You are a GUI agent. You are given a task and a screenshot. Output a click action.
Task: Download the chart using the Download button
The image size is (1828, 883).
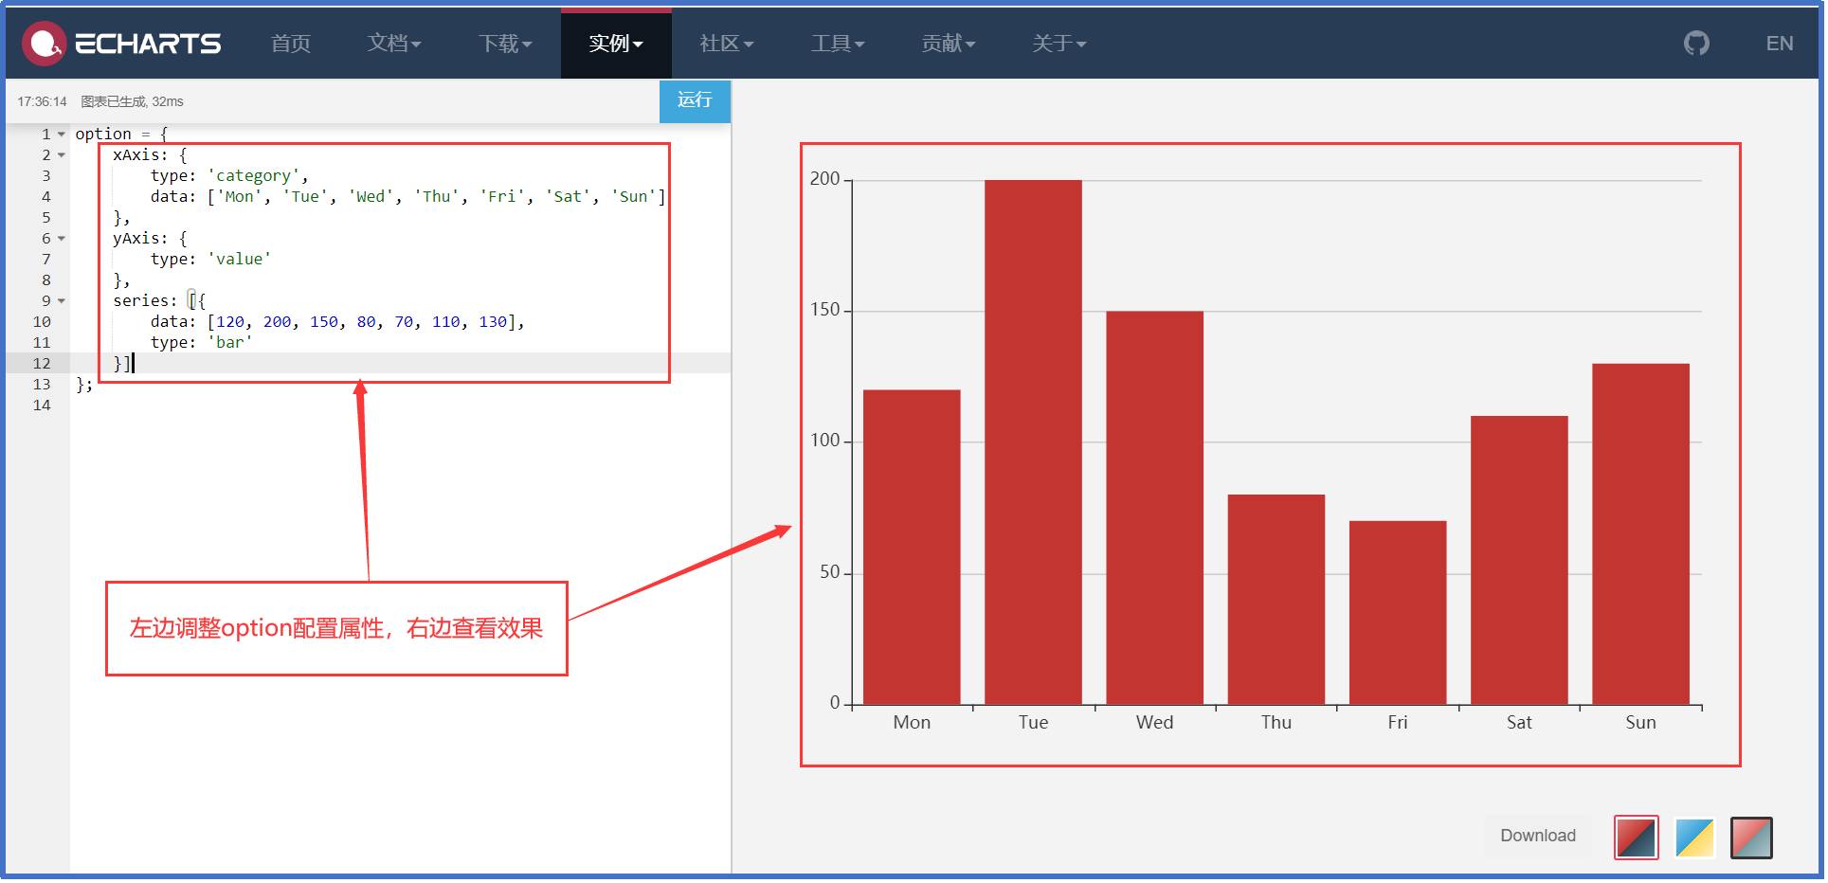point(1538,836)
